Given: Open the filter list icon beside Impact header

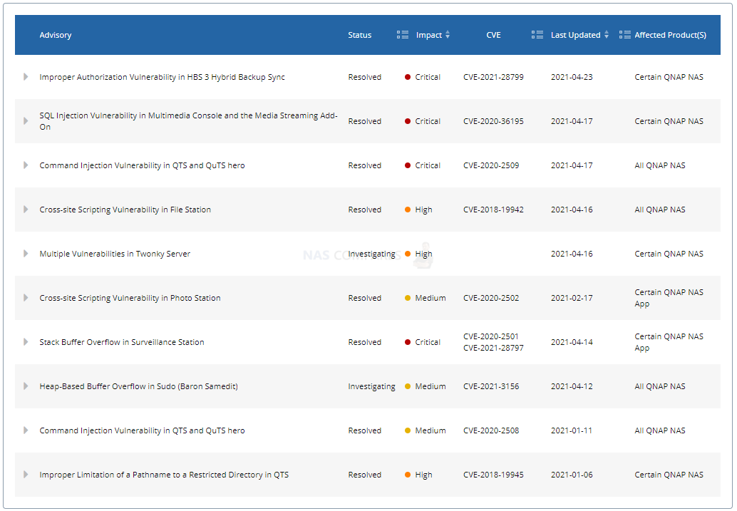Looking at the screenshot, I should [402, 35].
